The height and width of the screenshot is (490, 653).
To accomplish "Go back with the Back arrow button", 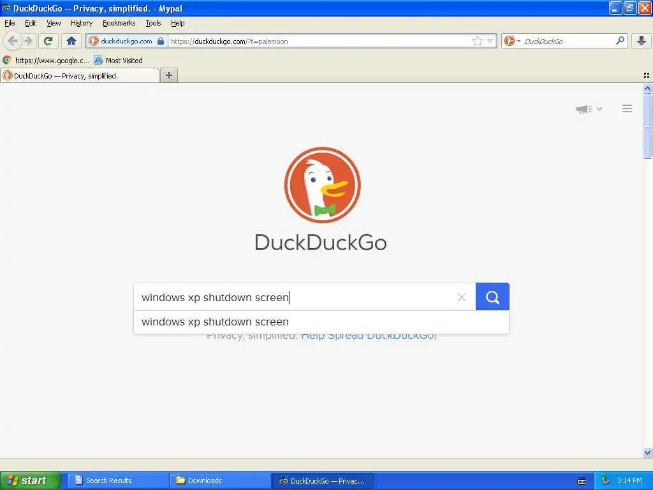I will coord(12,41).
